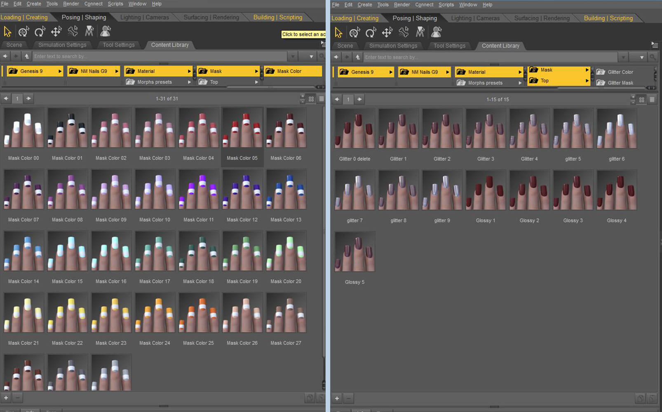Viewport: 662px width, 412px height.
Task: Open the Glitter Color folder
Action: click(x=620, y=72)
